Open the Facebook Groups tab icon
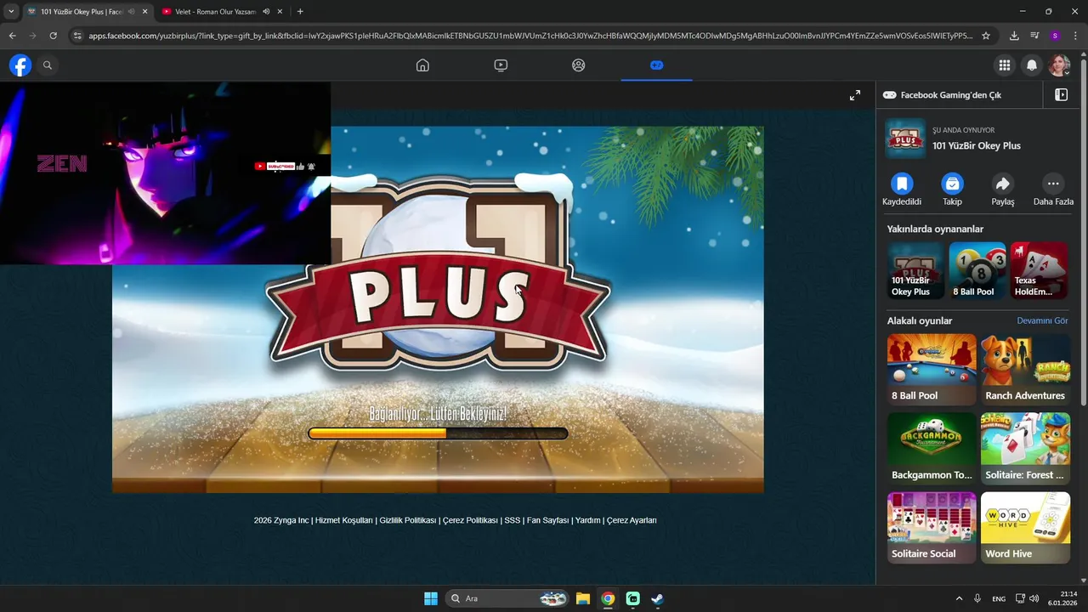 point(578,65)
